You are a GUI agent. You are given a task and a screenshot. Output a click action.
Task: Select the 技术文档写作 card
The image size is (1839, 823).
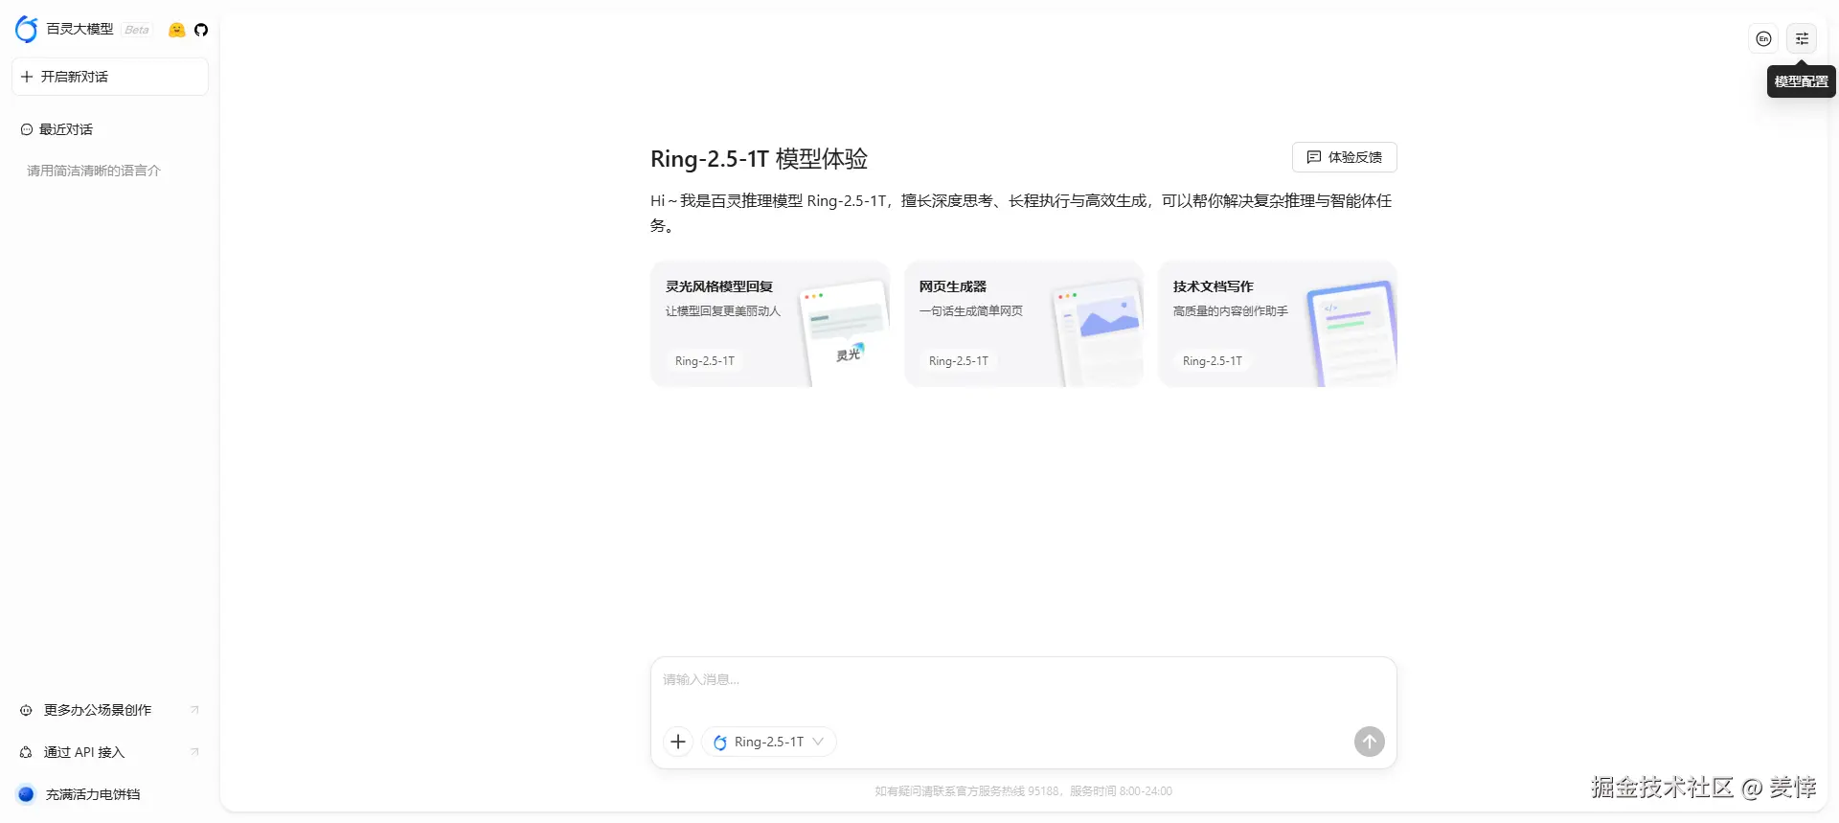(1278, 324)
